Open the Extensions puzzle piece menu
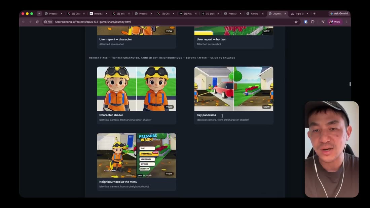The height and width of the screenshot is (208, 370). click(313, 22)
